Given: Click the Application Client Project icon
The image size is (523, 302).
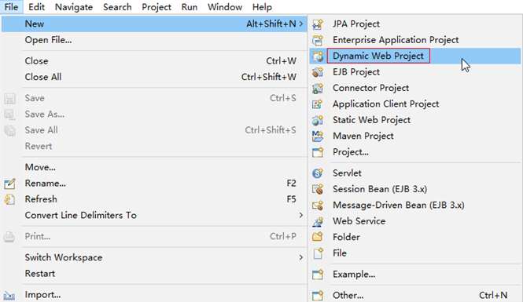Looking at the screenshot, I should pos(318,104).
